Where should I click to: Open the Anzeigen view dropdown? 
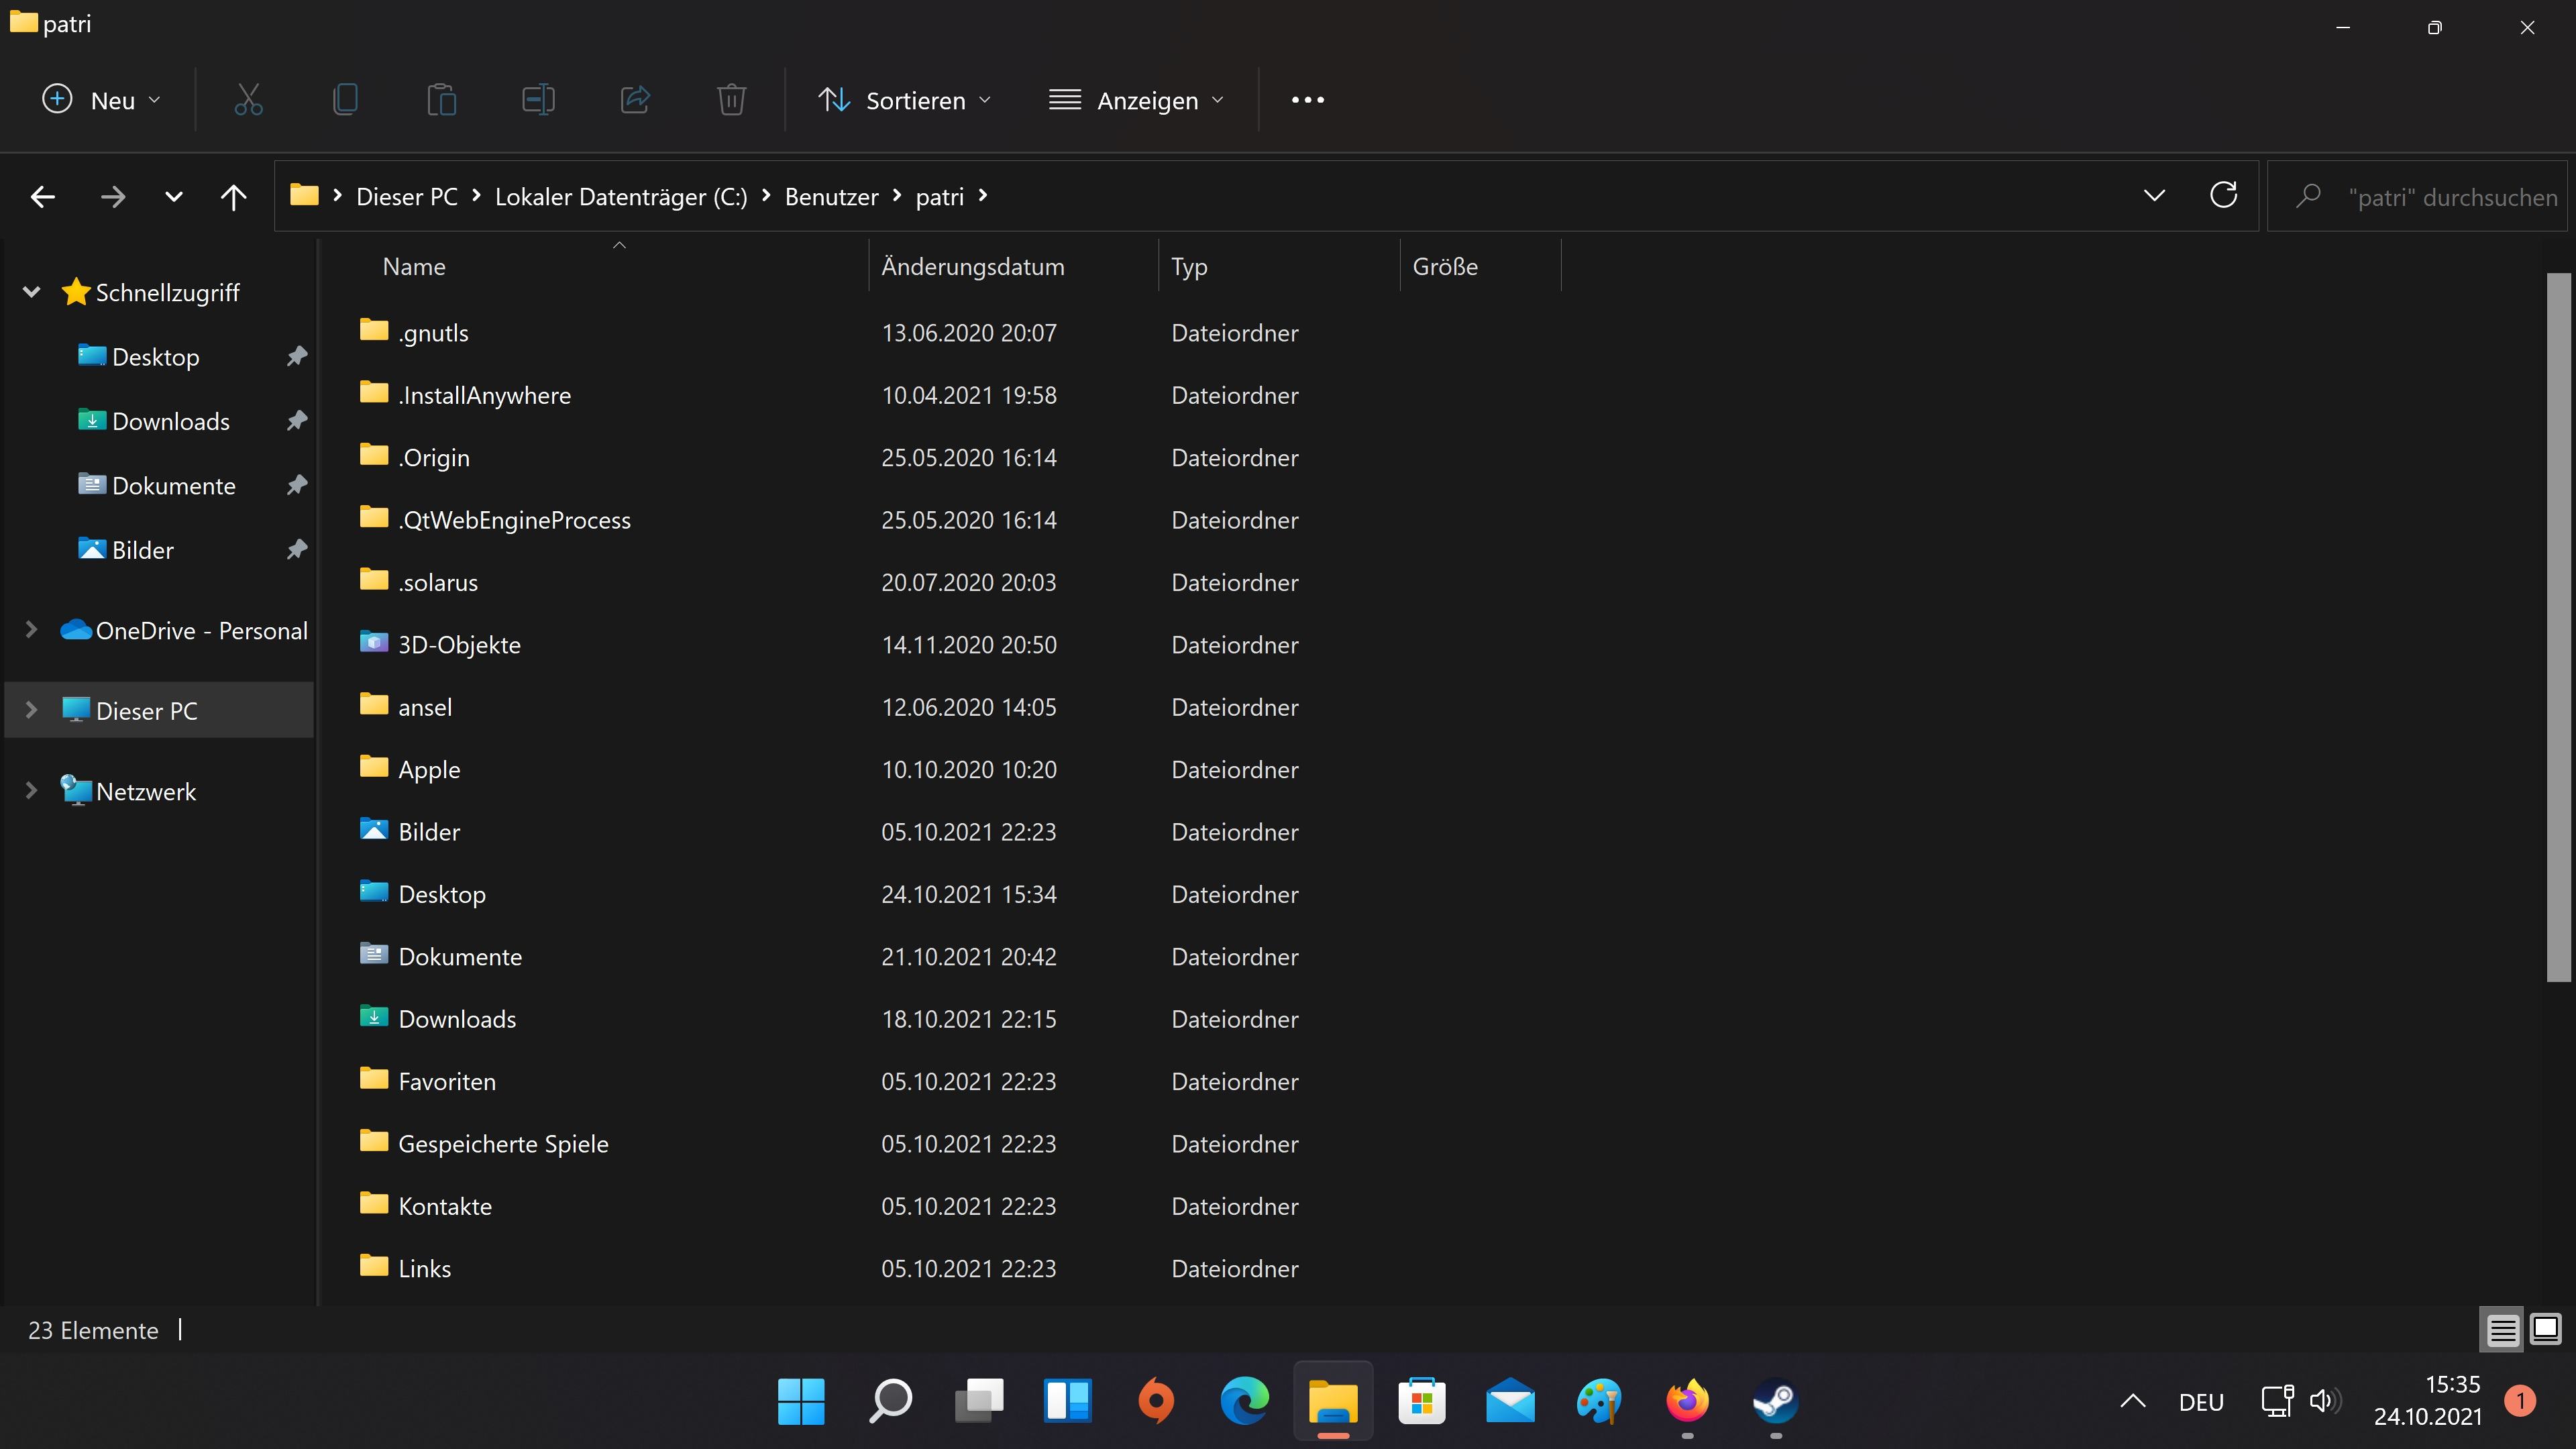click(x=1136, y=100)
